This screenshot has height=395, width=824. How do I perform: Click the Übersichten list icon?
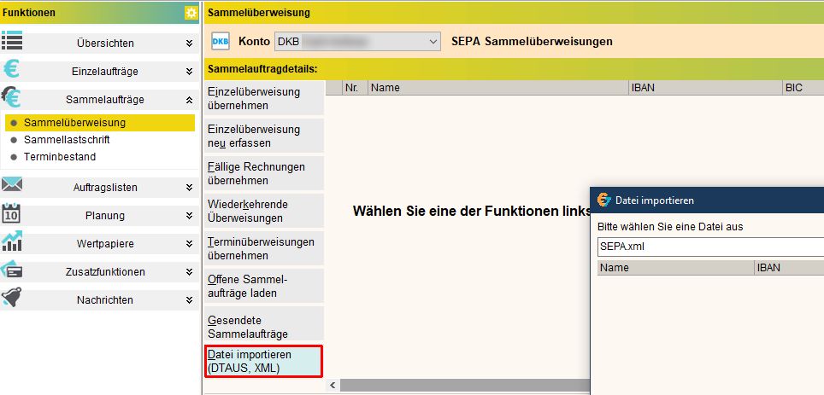pos(13,42)
